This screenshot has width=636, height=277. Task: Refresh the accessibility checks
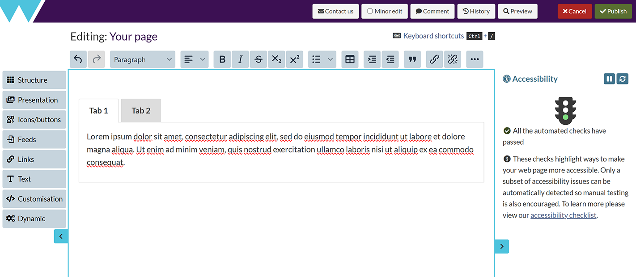click(623, 79)
